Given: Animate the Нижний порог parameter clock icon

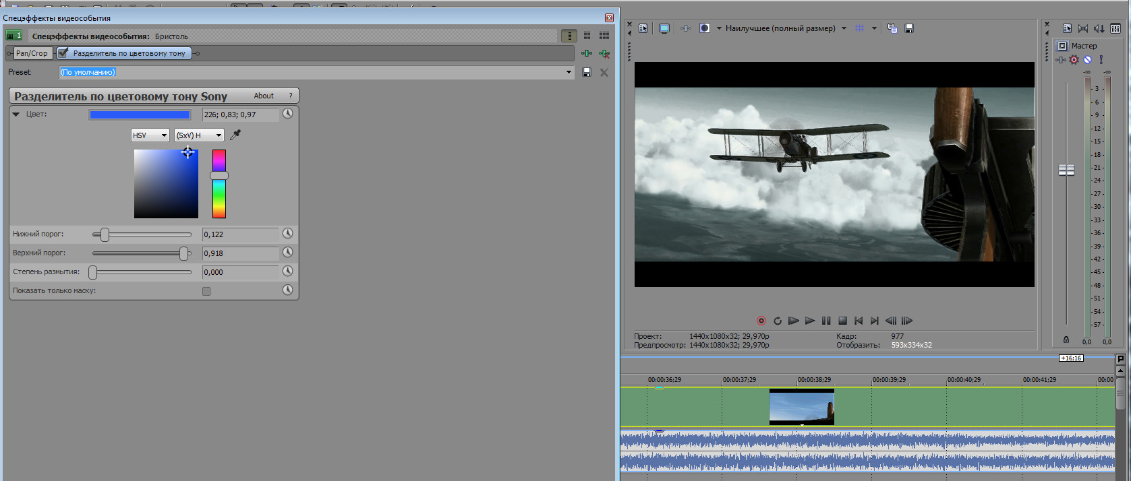Looking at the screenshot, I should coord(288,233).
